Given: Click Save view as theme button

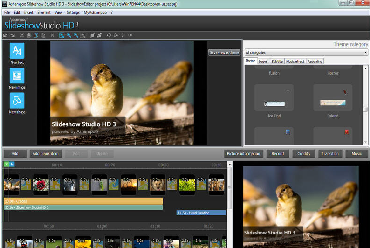Looking at the screenshot, I should click(224, 52).
